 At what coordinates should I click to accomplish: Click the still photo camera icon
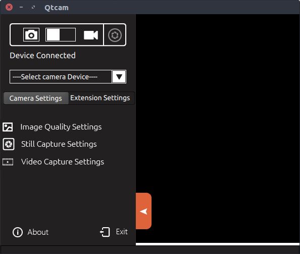[x=31, y=35]
